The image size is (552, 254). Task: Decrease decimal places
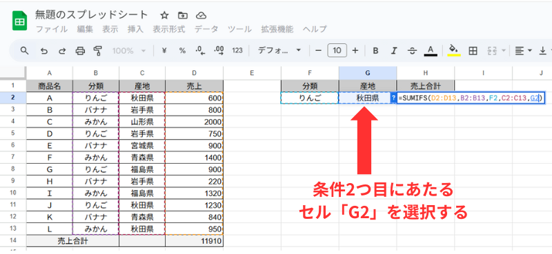[200, 50]
